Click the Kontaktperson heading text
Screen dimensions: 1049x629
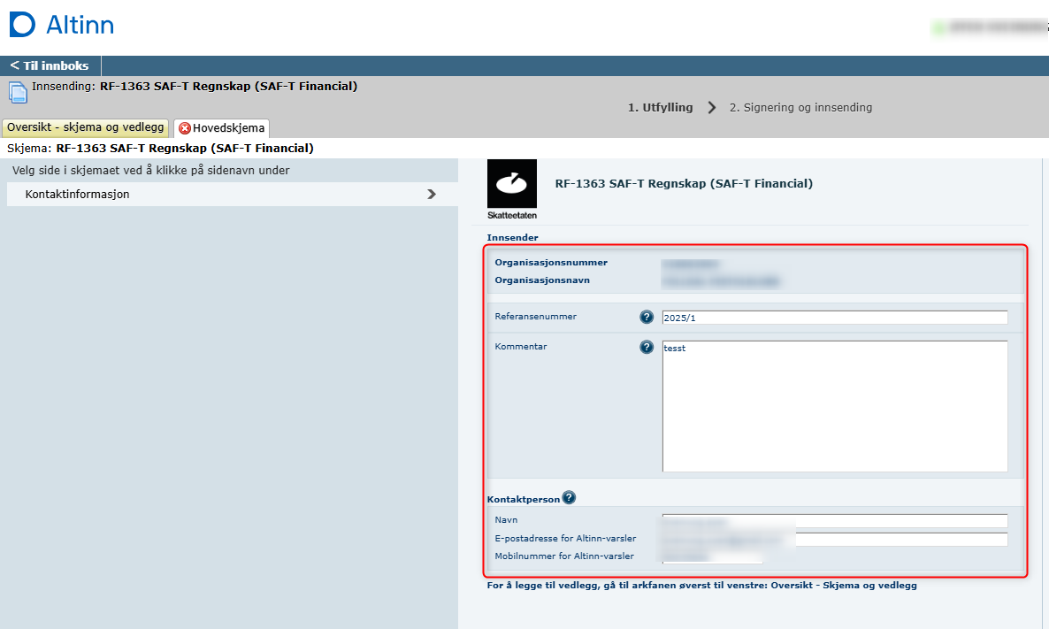coord(523,499)
